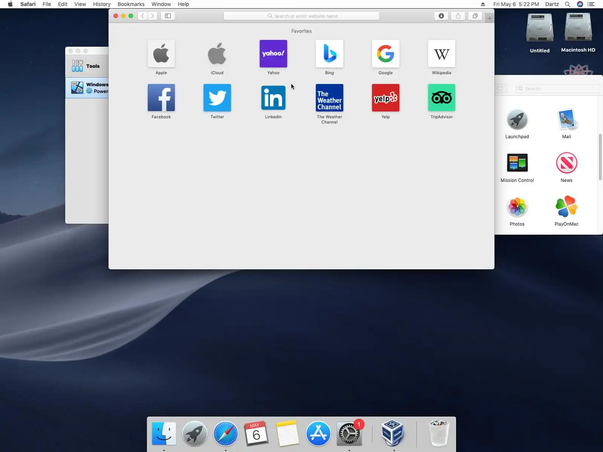Viewport: 603px width, 452px height.
Task: Select the Windows 10 virtual machine
Action: pos(87,88)
